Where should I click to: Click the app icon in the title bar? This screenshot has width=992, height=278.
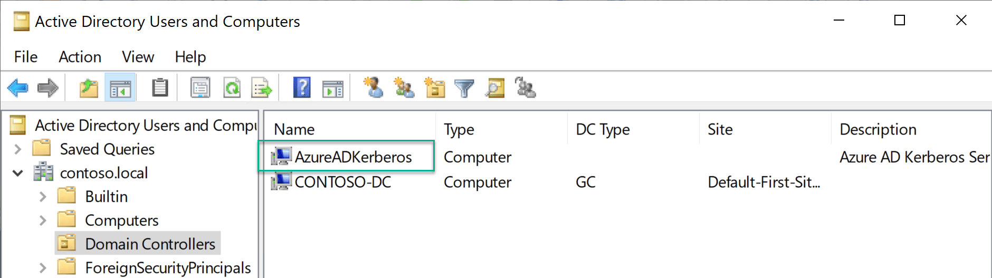tap(21, 22)
